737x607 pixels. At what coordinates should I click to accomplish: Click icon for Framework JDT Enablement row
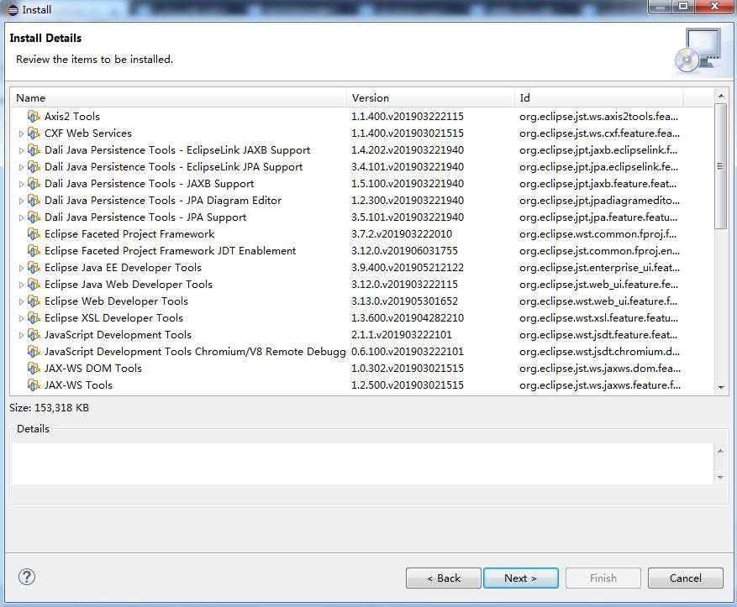pos(34,251)
